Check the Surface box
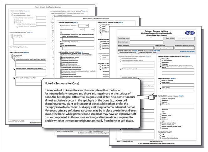The image size is (208, 152). tap(160, 117)
